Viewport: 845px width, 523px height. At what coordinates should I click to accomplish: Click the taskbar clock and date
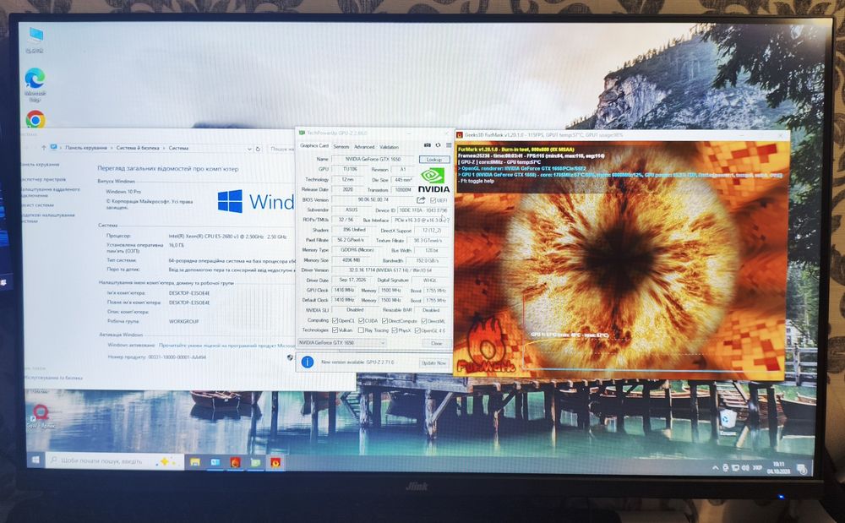(779, 467)
